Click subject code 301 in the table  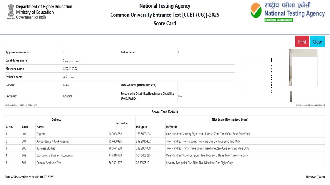25,141
